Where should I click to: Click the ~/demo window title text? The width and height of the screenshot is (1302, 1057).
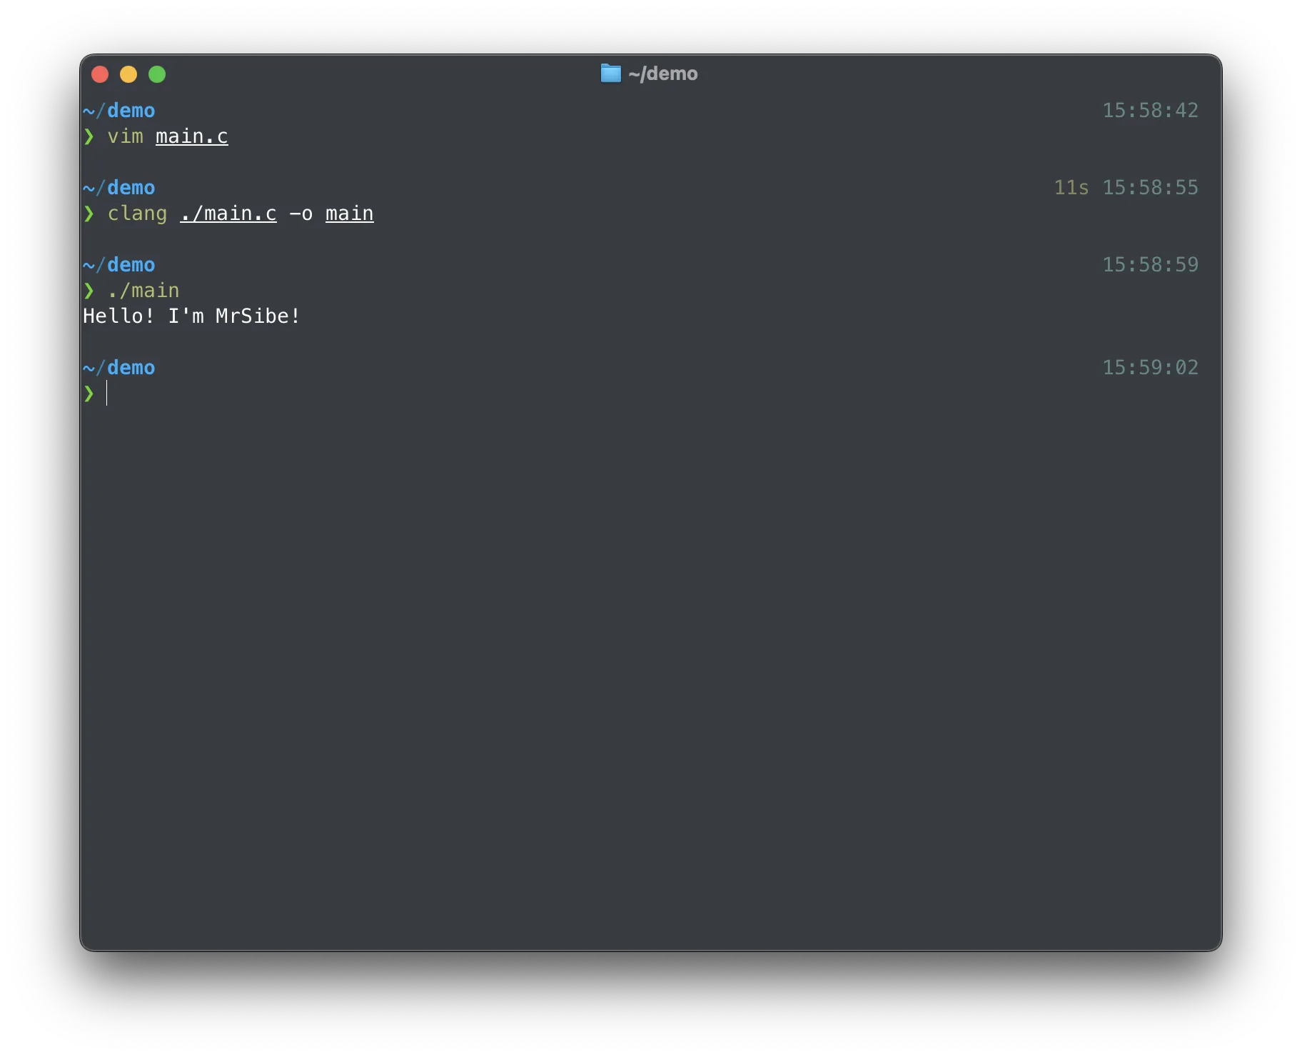(x=662, y=74)
